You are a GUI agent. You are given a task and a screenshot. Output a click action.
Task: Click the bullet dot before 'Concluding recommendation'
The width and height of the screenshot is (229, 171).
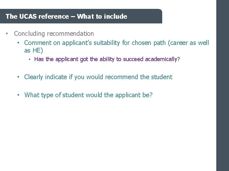(7, 34)
